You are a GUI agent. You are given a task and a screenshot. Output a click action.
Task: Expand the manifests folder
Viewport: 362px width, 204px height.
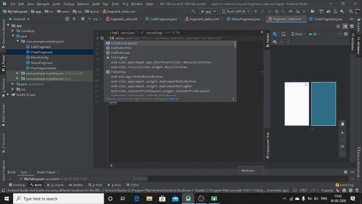(x=13, y=31)
